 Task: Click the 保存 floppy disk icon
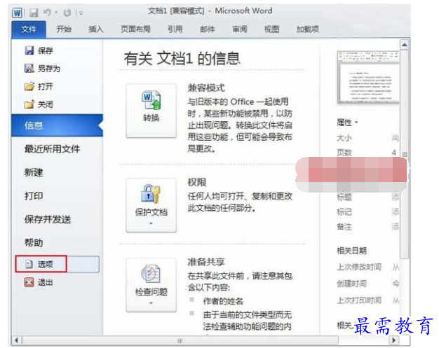point(29,50)
